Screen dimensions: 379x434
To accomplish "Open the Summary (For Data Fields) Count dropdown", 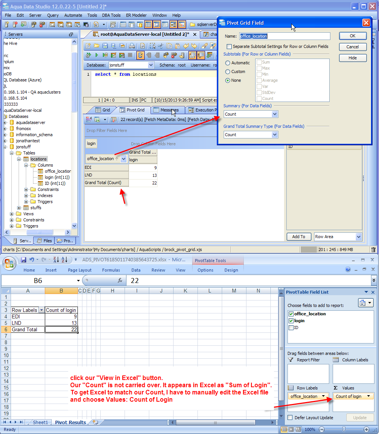I will click(x=275, y=114).
